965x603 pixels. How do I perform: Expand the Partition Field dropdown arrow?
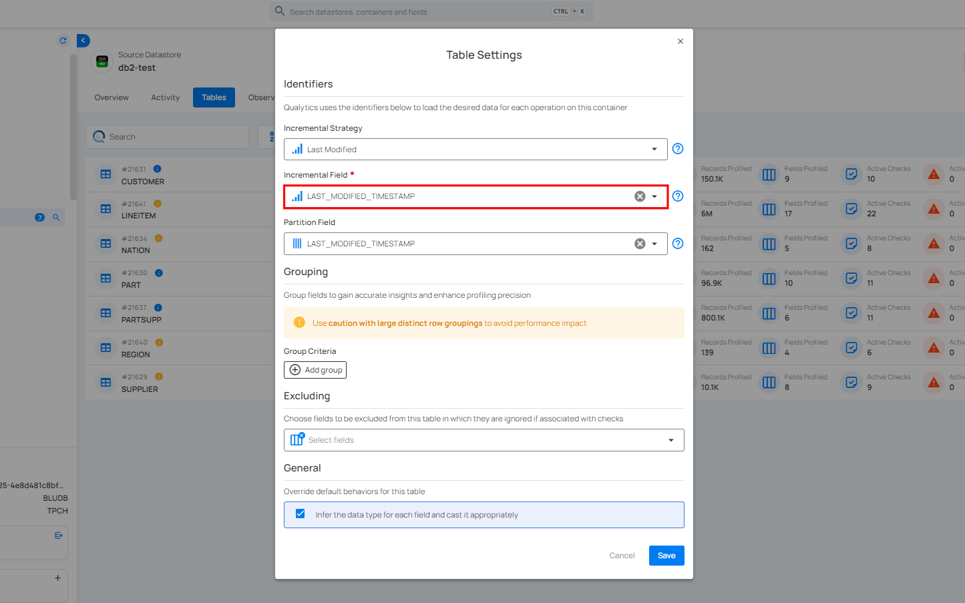654,244
